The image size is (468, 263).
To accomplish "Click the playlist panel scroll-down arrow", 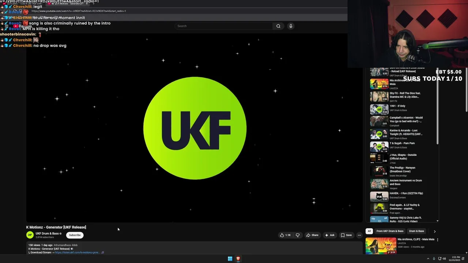I will point(438,221).
